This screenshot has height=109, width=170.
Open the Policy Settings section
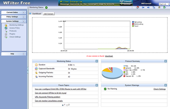(x=14, y=17)
